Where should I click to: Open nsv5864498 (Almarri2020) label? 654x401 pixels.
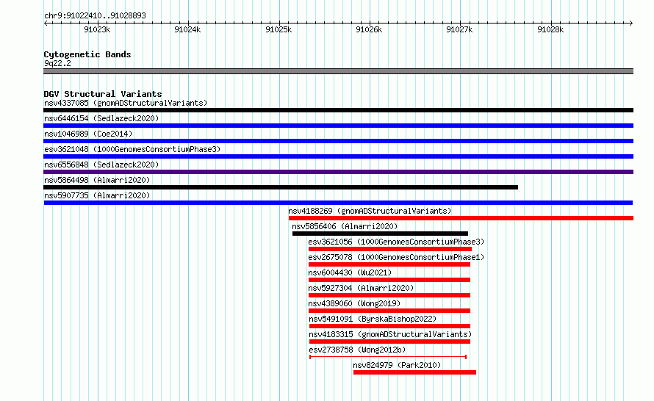(x=97, y=180)
